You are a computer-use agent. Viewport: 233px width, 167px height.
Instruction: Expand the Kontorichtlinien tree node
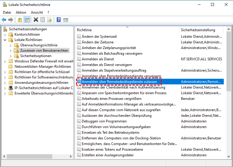[5, 34]
